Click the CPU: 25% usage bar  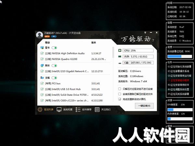tap(138, 50)
